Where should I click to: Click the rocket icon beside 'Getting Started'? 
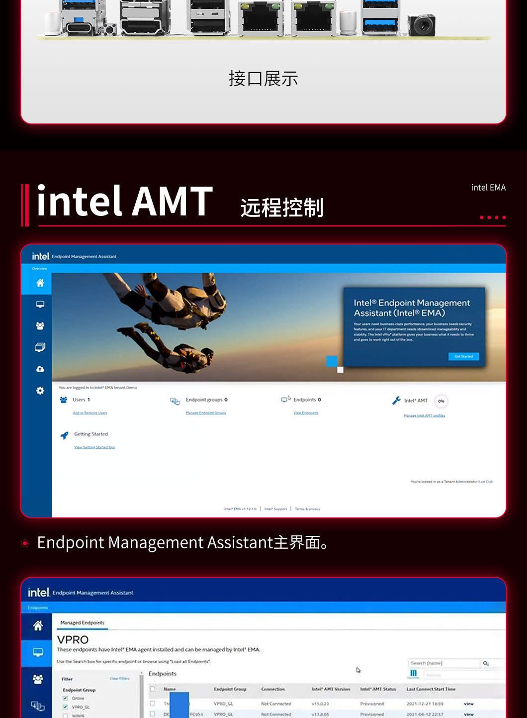[x=64, y=435]
